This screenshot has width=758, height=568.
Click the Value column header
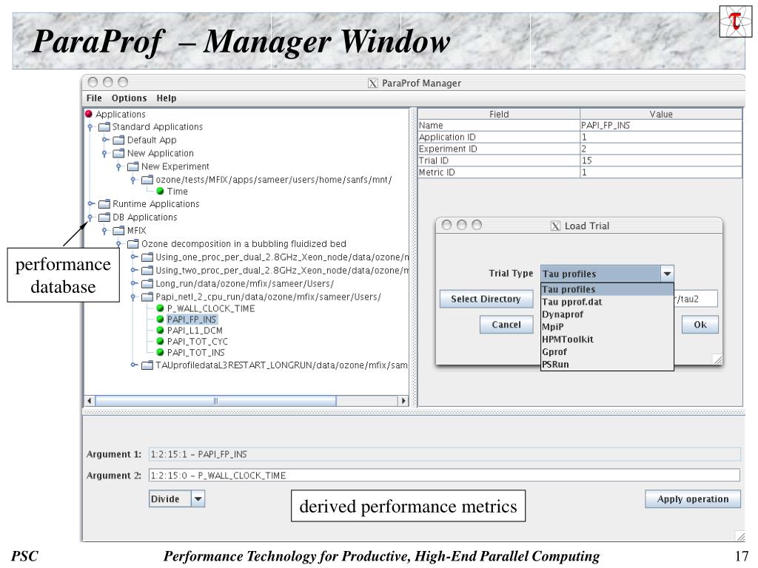point(661,114)
